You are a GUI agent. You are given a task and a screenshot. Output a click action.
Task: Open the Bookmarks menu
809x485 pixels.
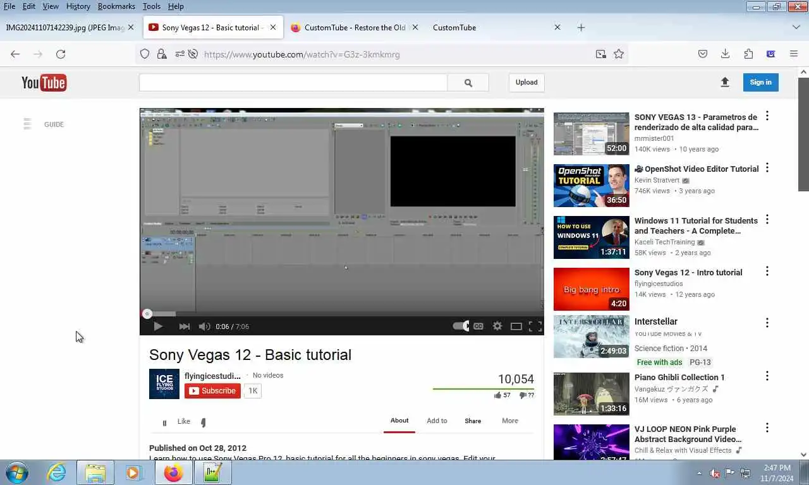click(116, 6)
